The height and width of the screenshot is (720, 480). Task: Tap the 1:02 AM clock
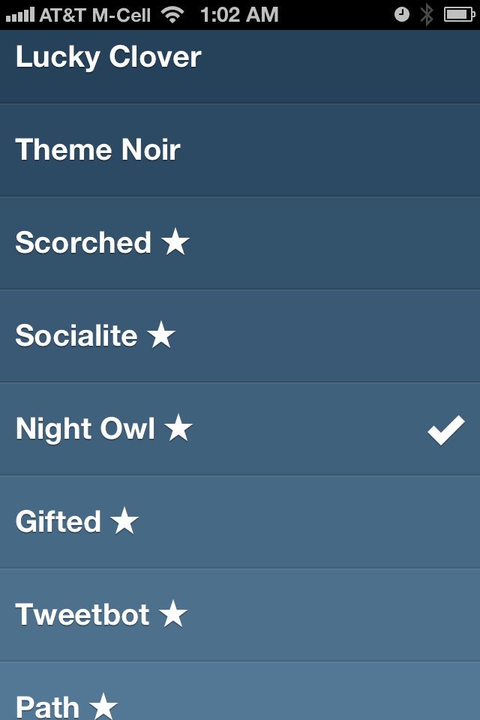[x=239, y=14]
